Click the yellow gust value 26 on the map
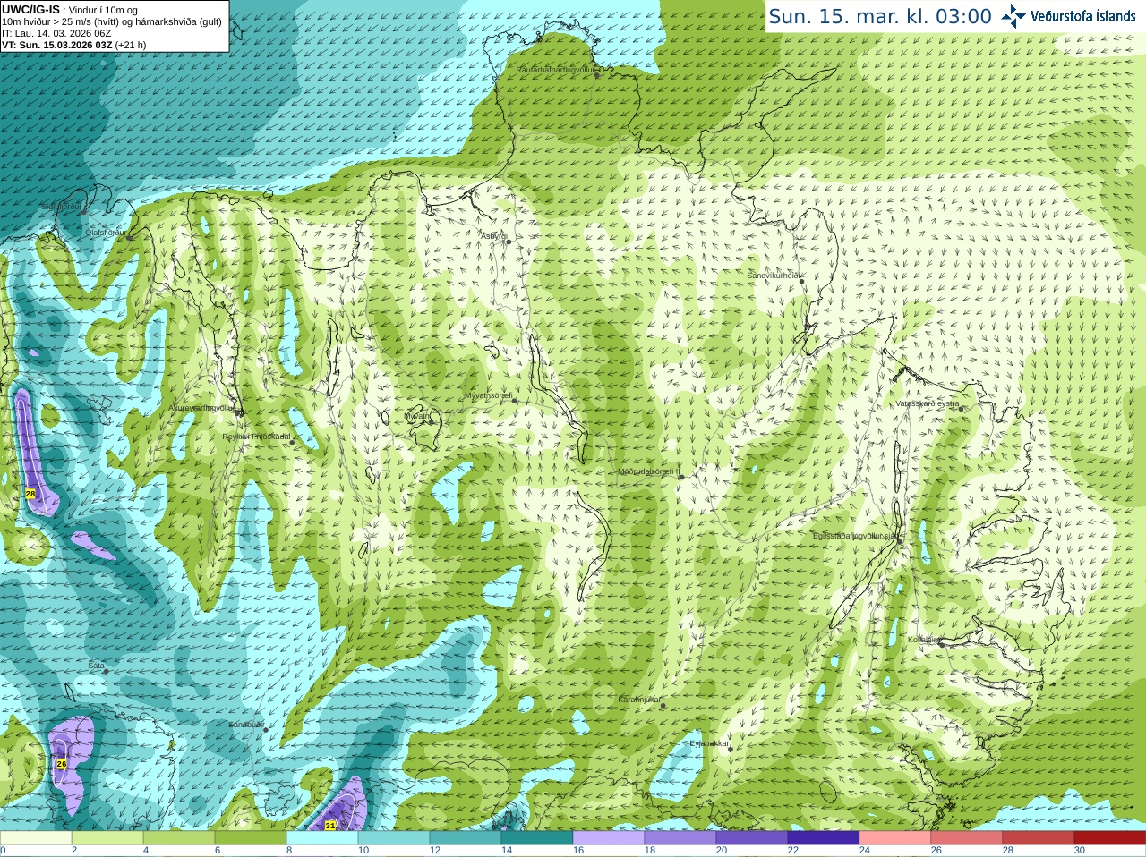This screenshot has height=857, width=1146. point(61,764)
